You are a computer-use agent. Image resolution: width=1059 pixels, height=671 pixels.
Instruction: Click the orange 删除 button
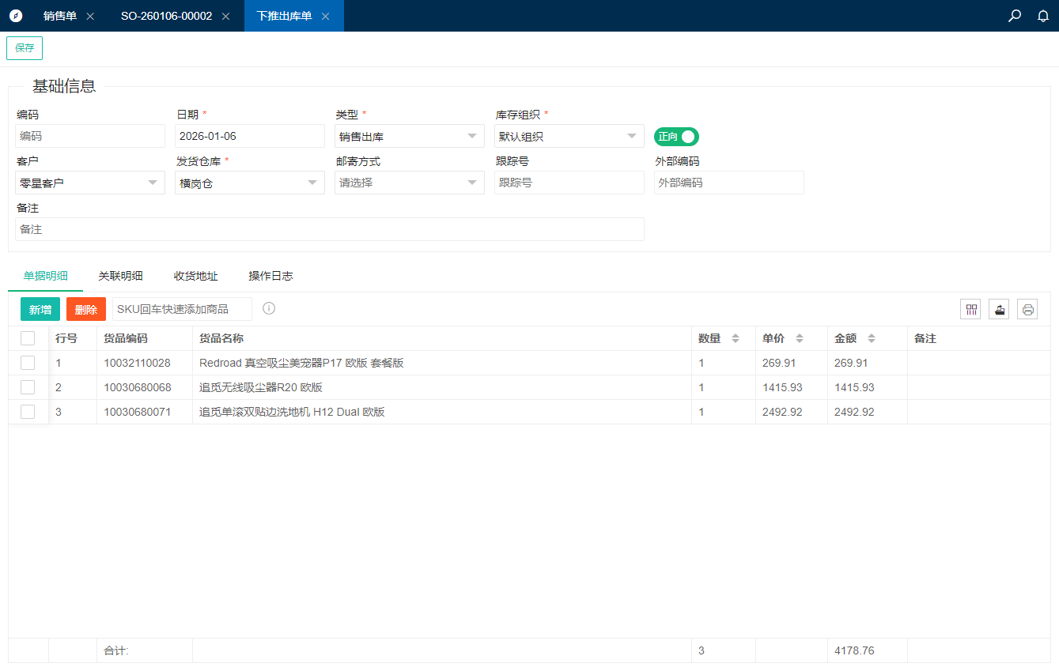click(86, 309)
